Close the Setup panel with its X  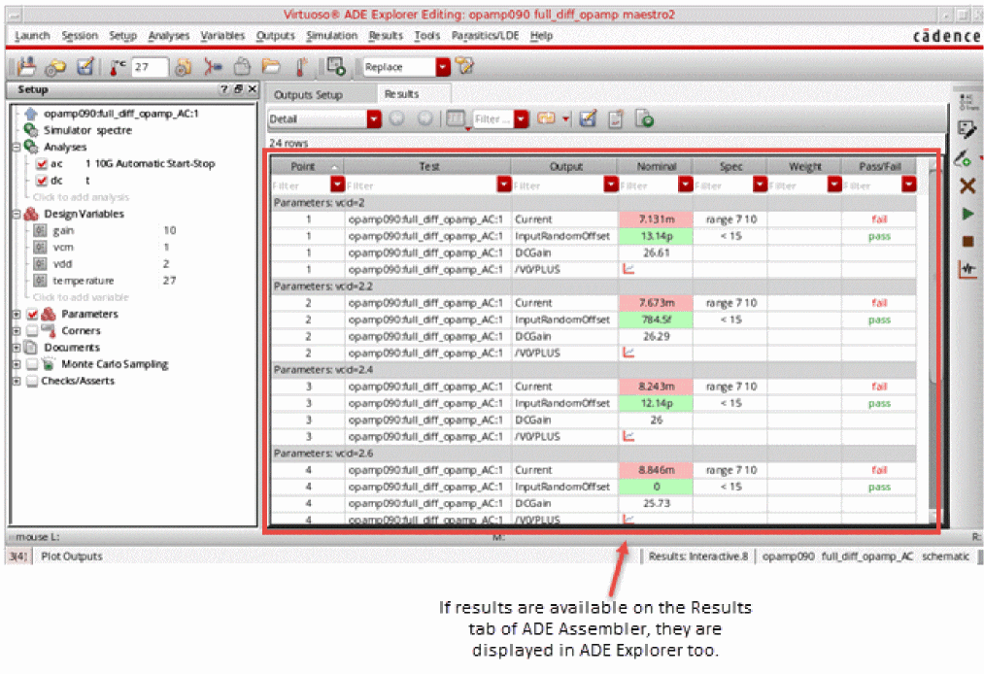(253, 89)
